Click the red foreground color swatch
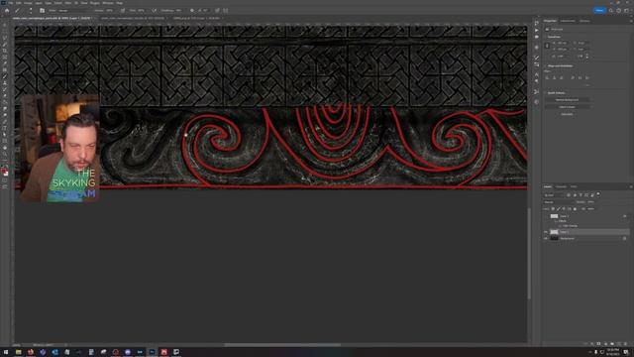Viewport: 634px width, 357px height. [4, 171]
